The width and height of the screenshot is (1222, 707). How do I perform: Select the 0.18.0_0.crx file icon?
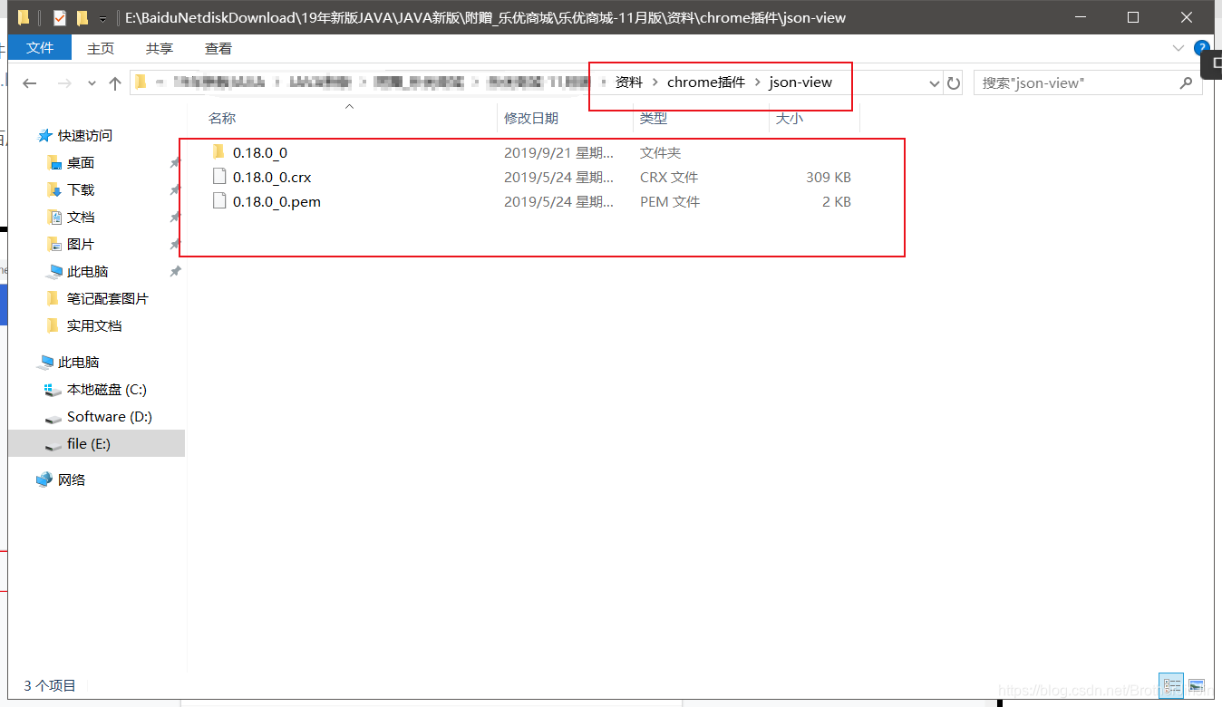click(218, 177)
